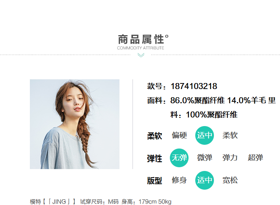
Task: Click the 弹性 row label
Action: [155, 159]
